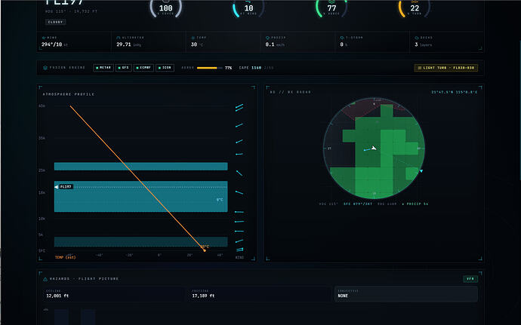Click the altimeter icon above 29.71
Image resolution: width=521 pixels, height=325 pixels.
(x=119, y=38)
